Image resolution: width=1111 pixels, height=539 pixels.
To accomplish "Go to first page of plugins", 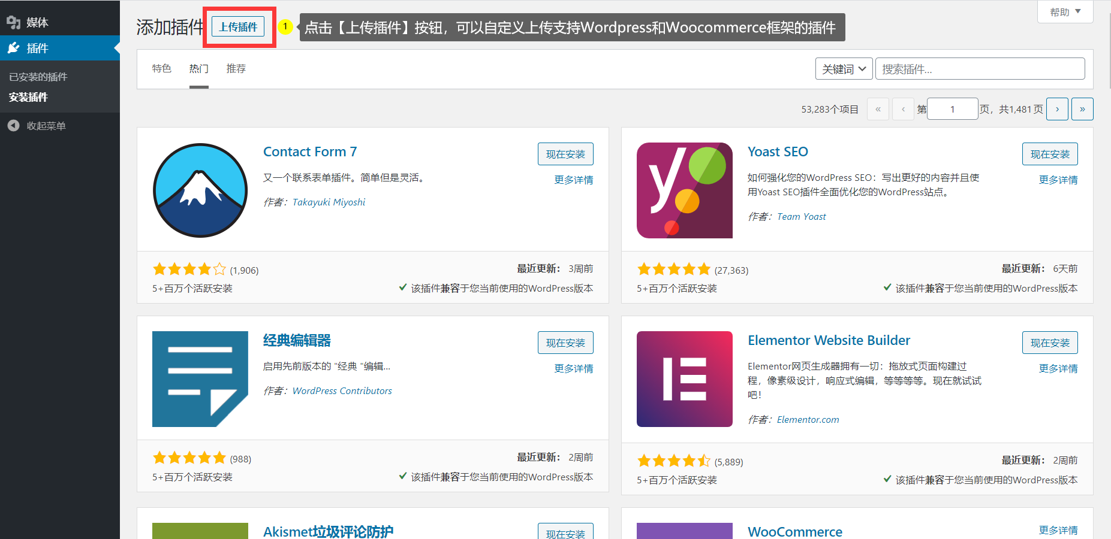I will pyautogui.click(x=878, y=109).
